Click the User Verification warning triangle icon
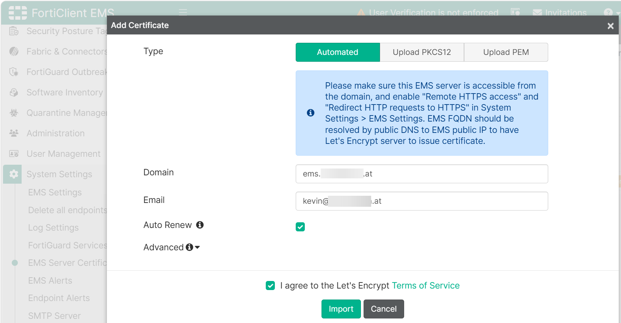This screenshot has width=621, height=323. pyautogui.click(x=361, y=12)
